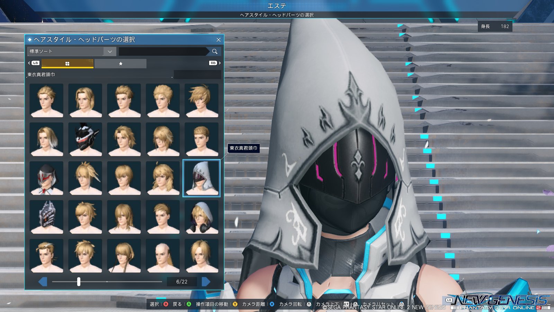Image resolution: width=554 pixels, height=312 pixels.
Task: Select the hairstyle with white-tipped side hair
Action: click(46, 139)
